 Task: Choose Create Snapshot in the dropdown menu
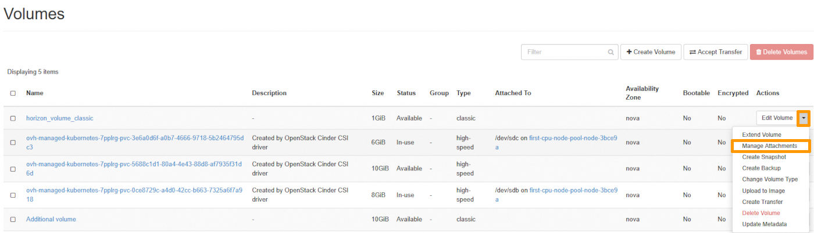point(764,157)
